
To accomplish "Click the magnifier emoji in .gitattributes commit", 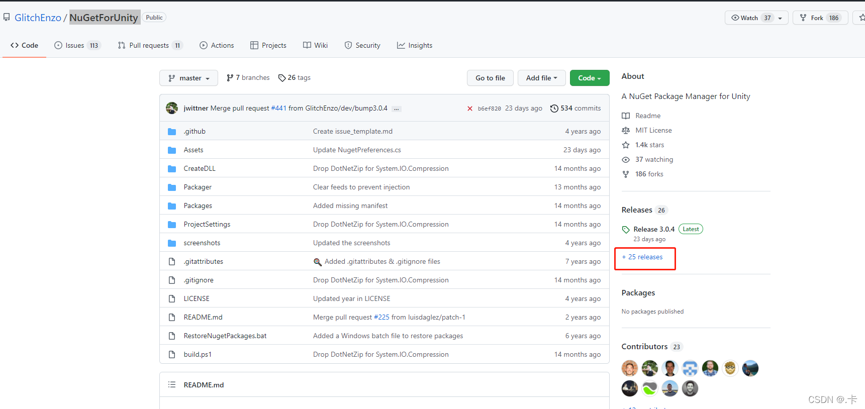I will pos(318,262).
